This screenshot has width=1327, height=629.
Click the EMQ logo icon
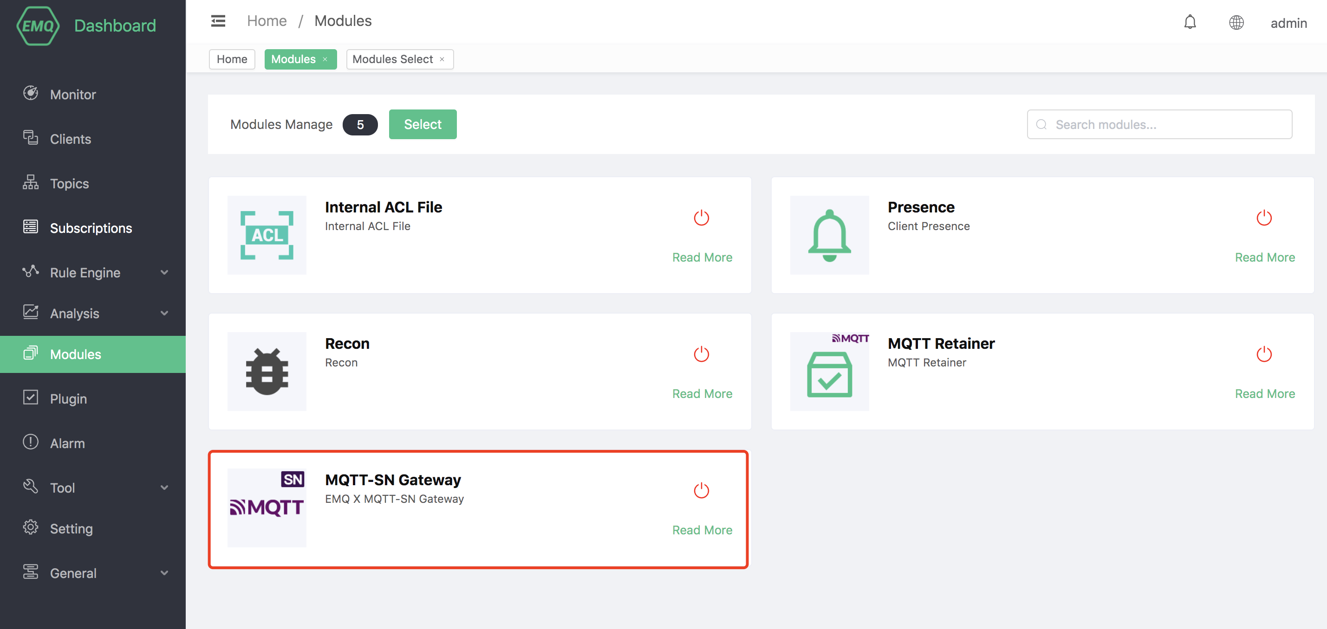(x=38, y=25)
